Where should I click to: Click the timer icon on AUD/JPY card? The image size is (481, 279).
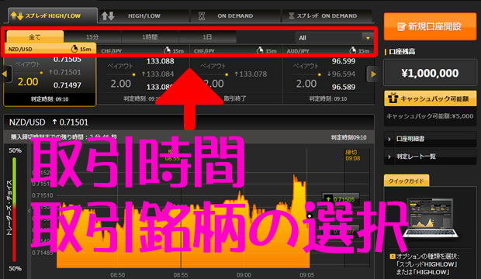[x=353, y=50]
